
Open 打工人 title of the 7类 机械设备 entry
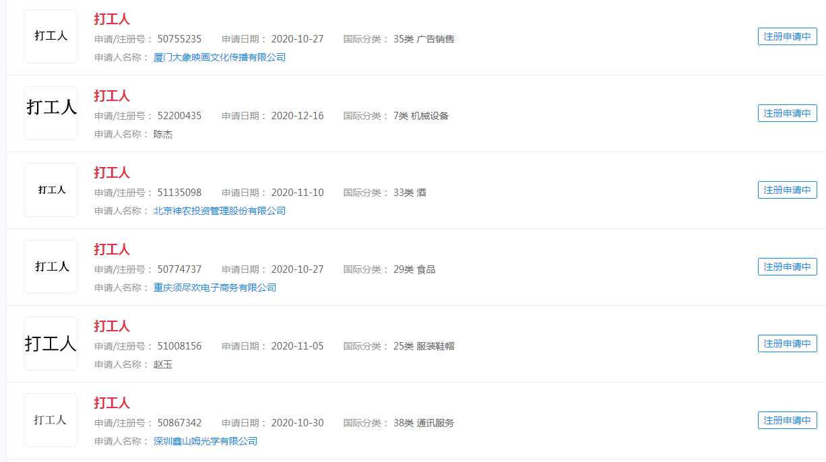(112, 96)
